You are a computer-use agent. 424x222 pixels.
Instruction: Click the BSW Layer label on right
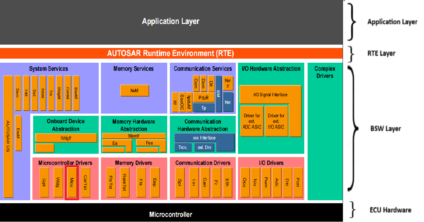[x=385, y=129]
